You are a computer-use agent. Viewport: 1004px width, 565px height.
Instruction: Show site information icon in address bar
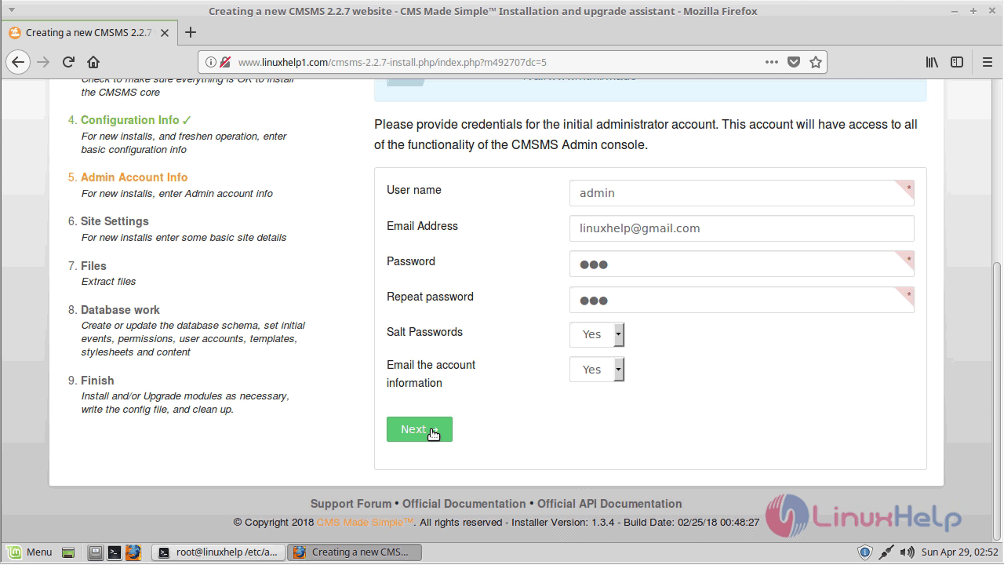(x=211, y=62)
